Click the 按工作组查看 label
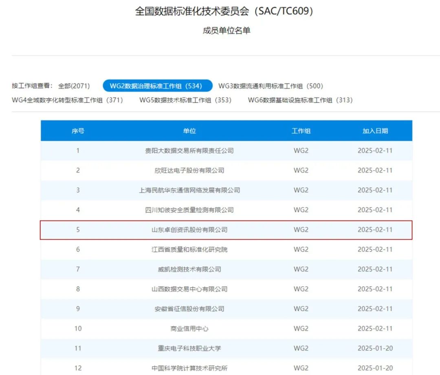 (x=32, y=86)
